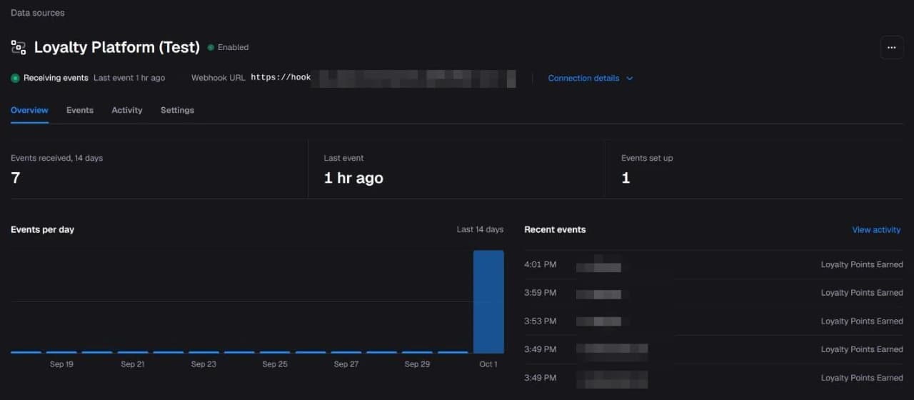Switch to the Overview tab
Screen dimensions: 914x400
tap(29, 110)
